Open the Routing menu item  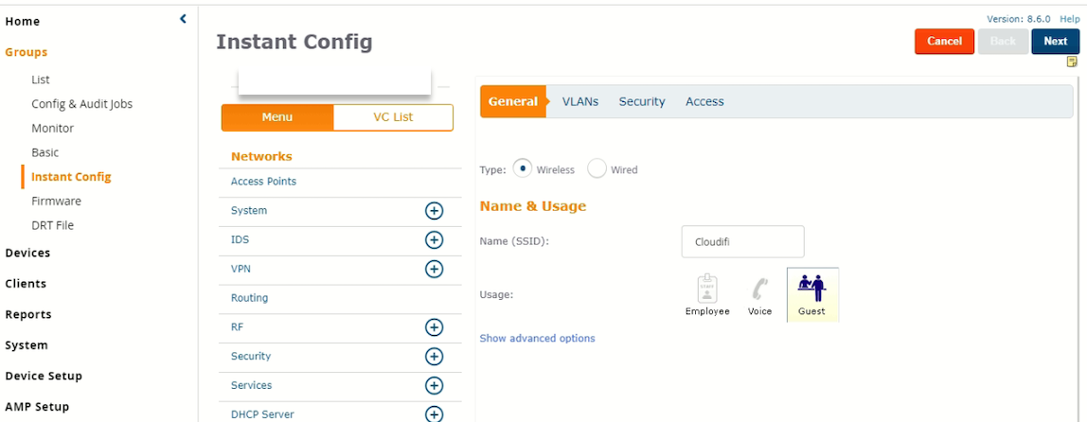250,298
